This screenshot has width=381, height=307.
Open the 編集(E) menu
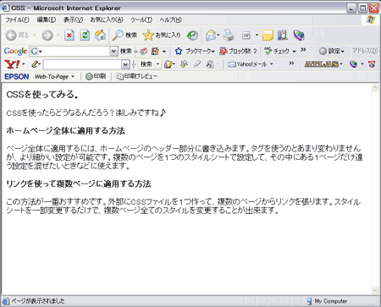pos(47,19)
